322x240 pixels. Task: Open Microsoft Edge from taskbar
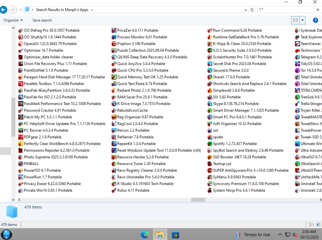(144, 235)
